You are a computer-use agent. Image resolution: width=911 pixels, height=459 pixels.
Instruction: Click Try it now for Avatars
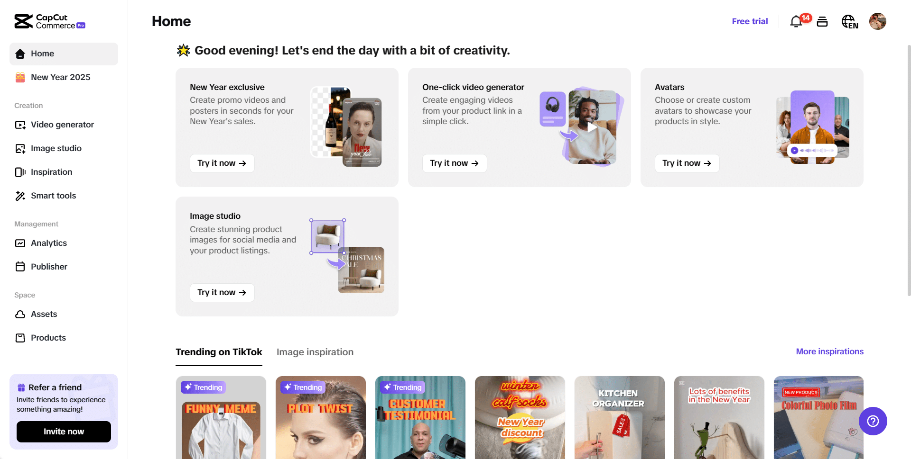pos(687,163)
